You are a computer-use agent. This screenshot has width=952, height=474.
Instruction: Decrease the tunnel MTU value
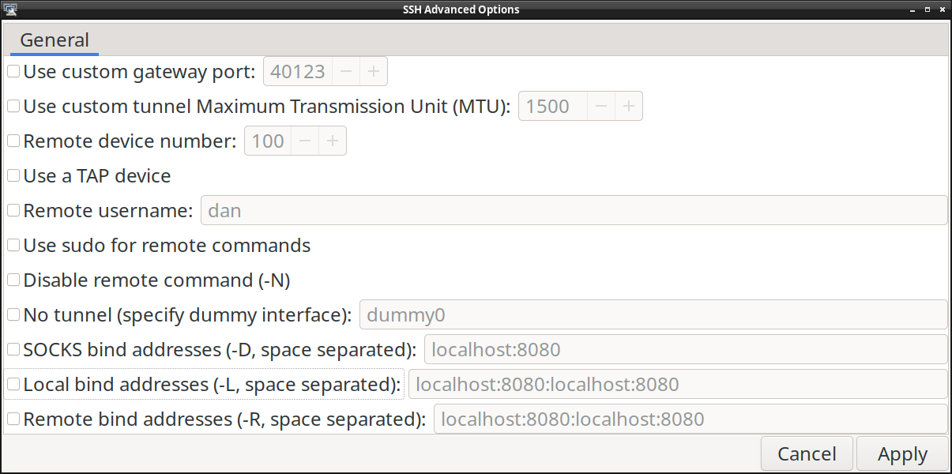point(601,107)
